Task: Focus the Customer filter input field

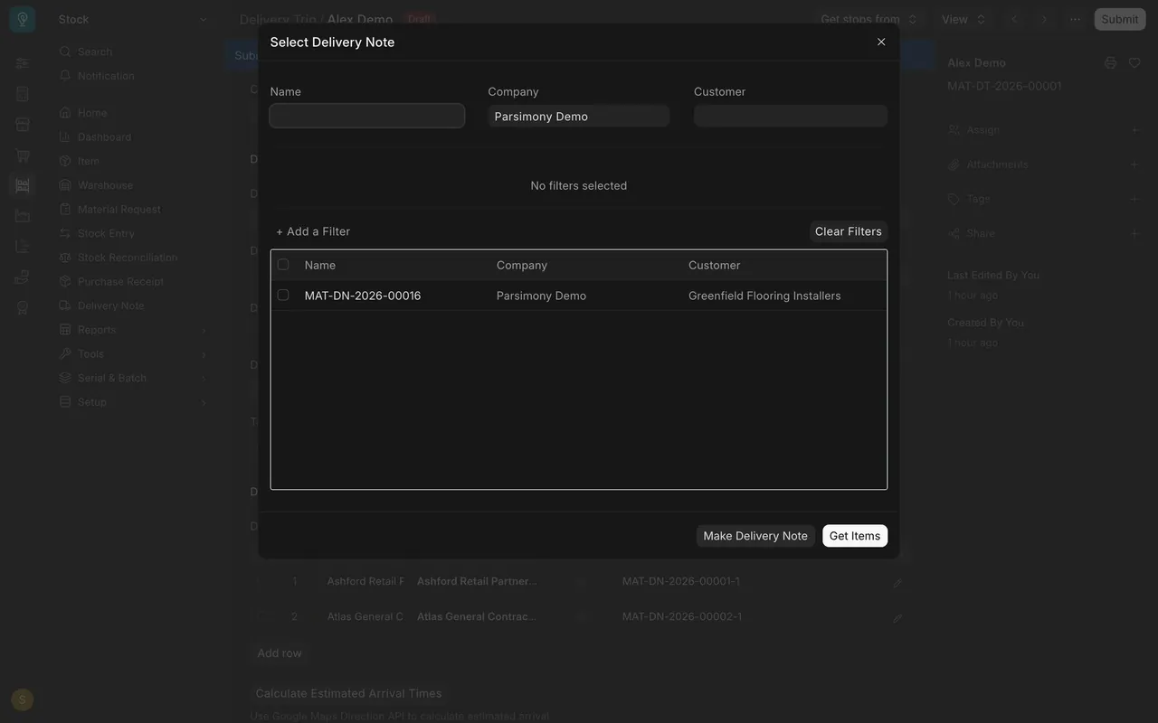Action: (x=791, y=116)
